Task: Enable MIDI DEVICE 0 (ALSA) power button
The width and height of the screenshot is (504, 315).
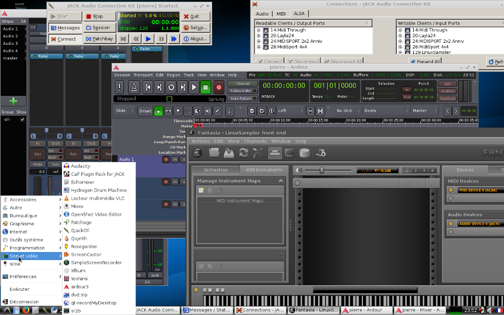Action: pyautogui.click(x=451, y=190)
